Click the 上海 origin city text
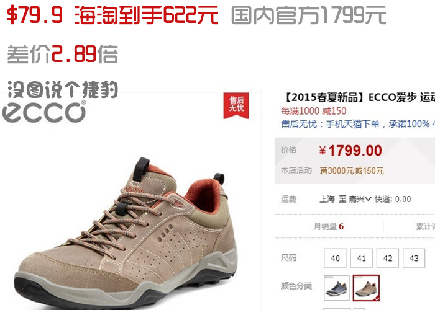Screen dimensions: 435x310 point(327,199)
